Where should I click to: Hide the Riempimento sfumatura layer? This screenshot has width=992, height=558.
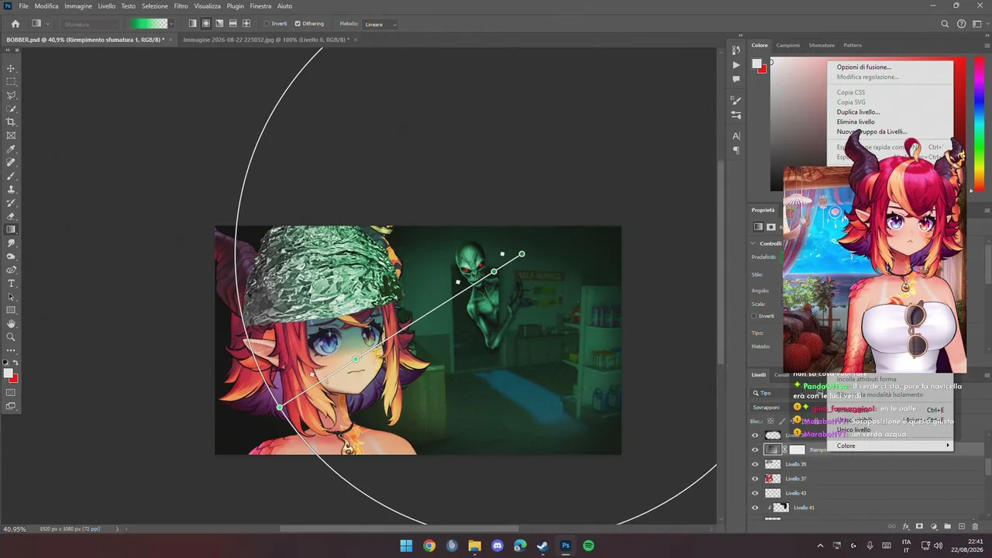[x=755, y=449]
